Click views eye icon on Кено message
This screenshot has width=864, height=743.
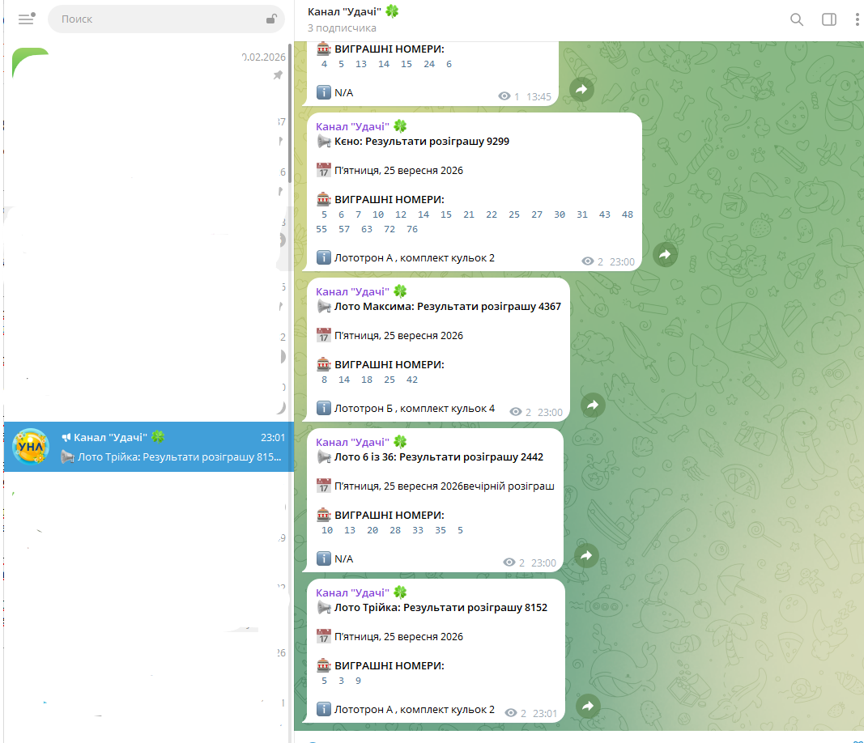[587, 261]
